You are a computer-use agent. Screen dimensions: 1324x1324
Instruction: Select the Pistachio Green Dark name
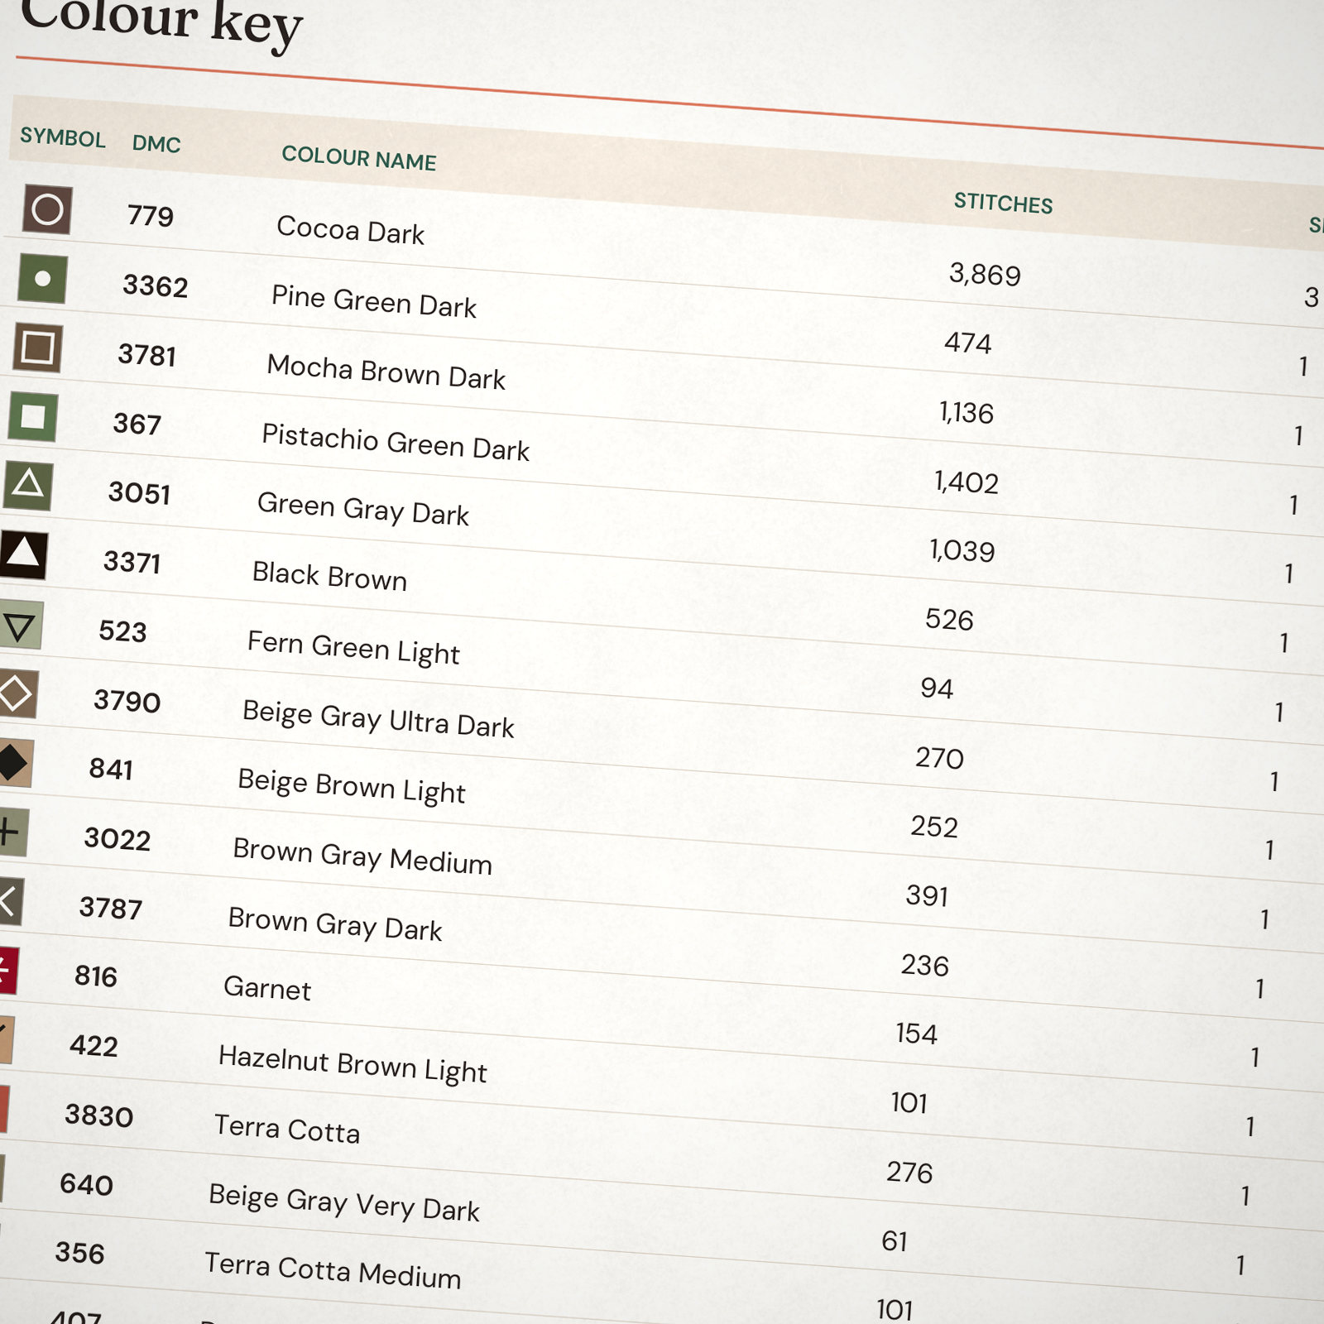(396, 442)
